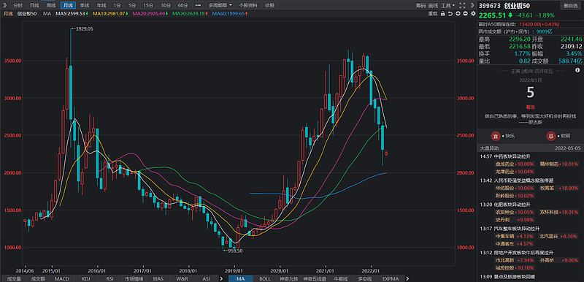Select the MA main indicator tab

tap(241, 278)
